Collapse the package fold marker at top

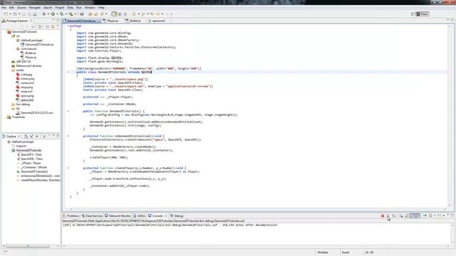[68, 26]
